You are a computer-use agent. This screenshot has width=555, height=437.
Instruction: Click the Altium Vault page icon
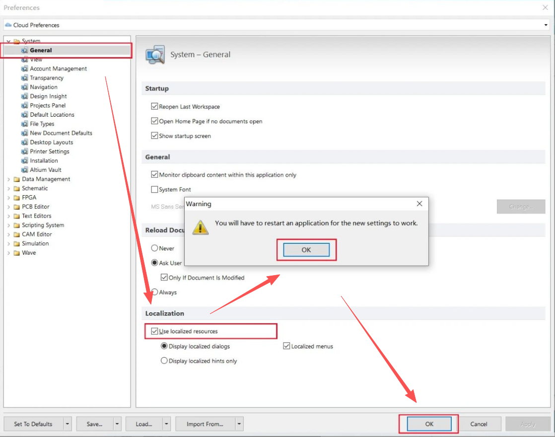pyautogui.click(x=25, y=170)
